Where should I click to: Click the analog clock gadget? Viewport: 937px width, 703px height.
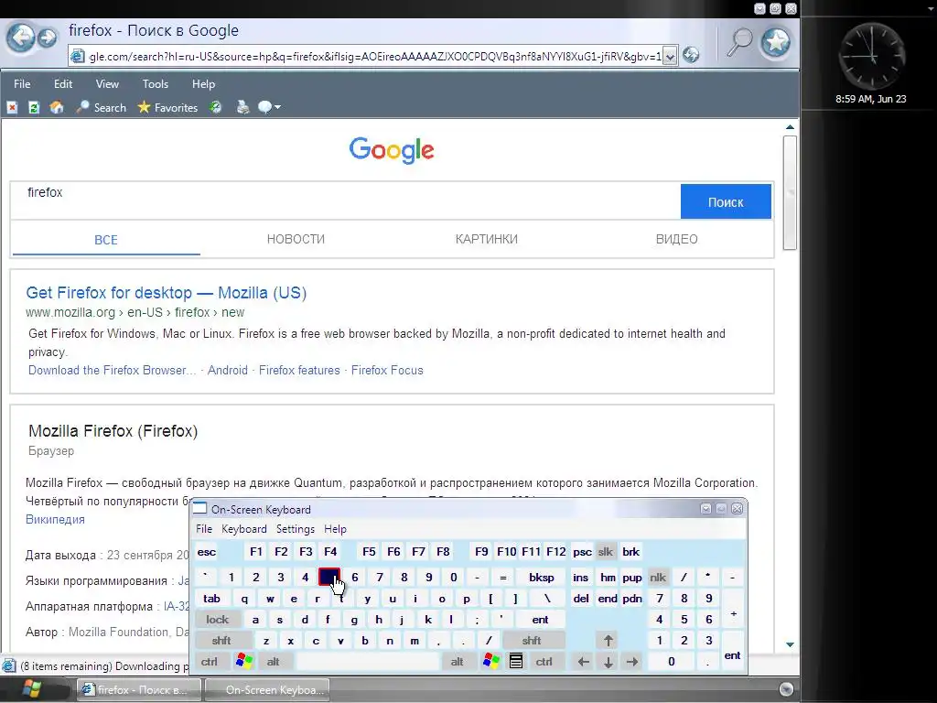coord(871,56)
